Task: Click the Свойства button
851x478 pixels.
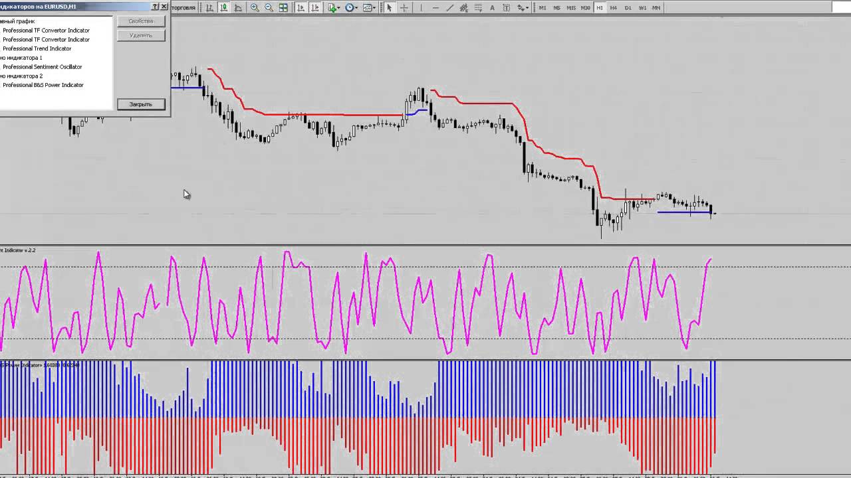Action: tap(141, 21)
